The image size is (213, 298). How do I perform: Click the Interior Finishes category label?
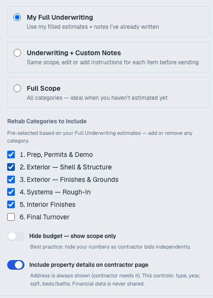tap(47, 204)
